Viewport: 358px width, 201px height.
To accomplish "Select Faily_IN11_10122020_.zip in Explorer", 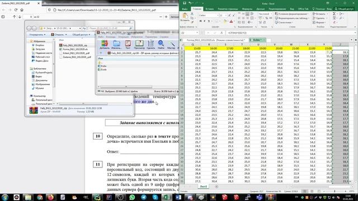I will coord(73,45).
